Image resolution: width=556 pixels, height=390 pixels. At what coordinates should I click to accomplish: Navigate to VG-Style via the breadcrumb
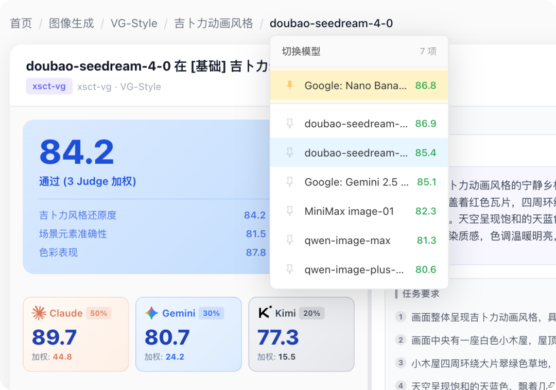click(x=133, y=23)
